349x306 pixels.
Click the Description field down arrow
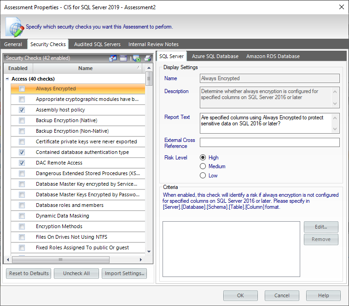335,104
